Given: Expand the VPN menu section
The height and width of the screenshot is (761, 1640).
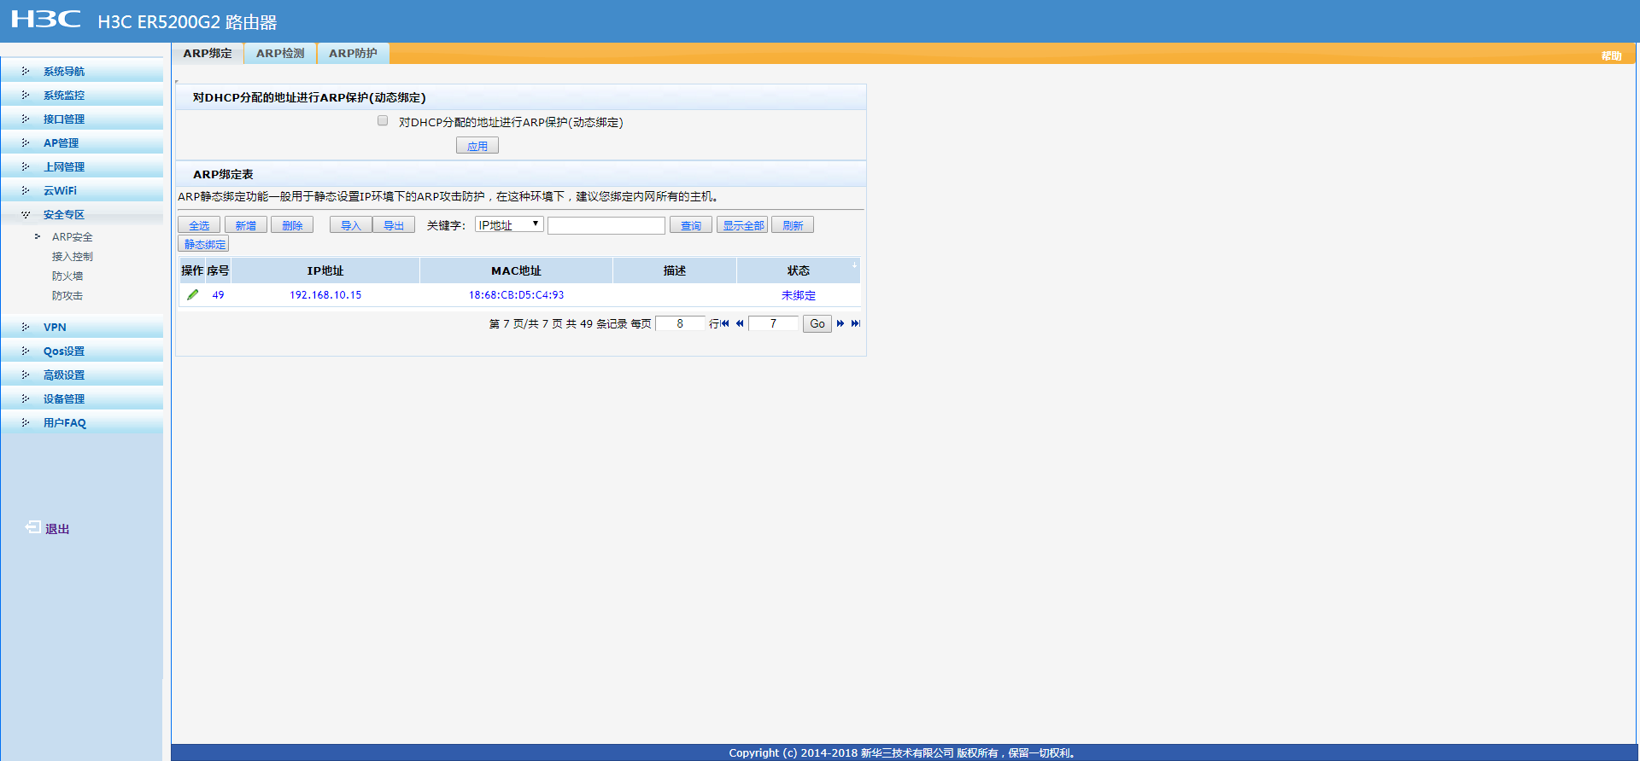Looking at the screenshot, I should (82, 327).
